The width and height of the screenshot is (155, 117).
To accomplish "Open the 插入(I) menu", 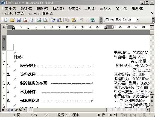I will click(x=58, y=8).
